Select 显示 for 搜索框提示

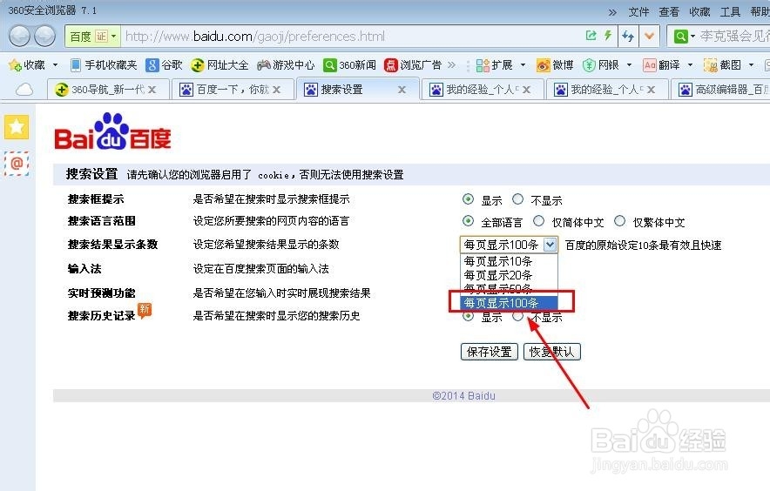(x=468, y=198)
